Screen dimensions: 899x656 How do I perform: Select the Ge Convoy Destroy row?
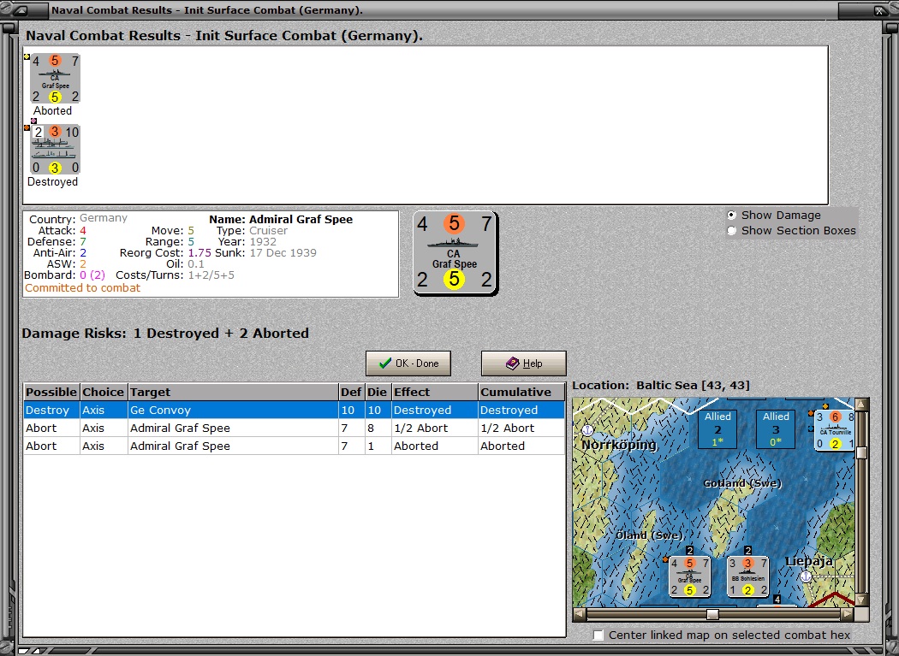click(x=295, y=411)
